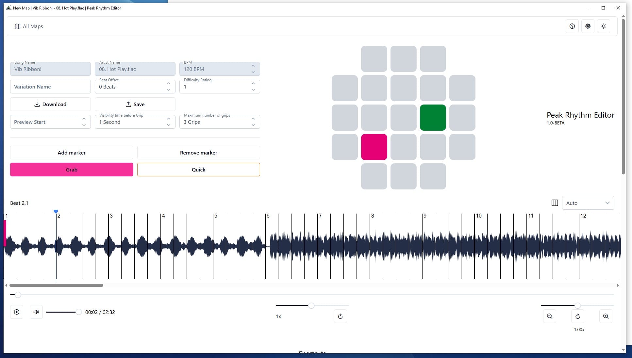Decrease Visibility time before Grip

coord(169,125)
